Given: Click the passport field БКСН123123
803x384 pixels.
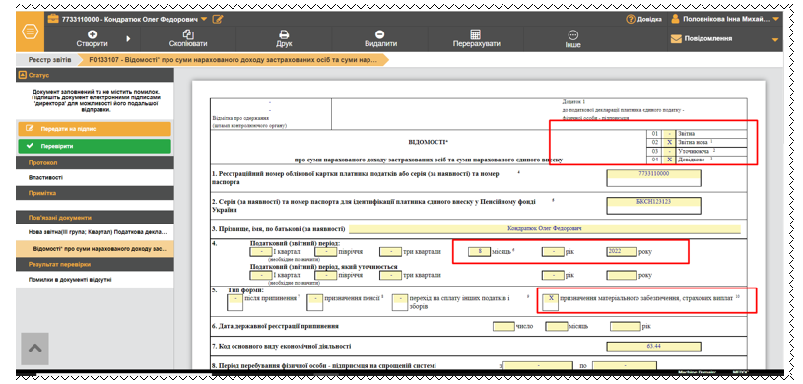Looking at the screenshot, I should [653, 206].
